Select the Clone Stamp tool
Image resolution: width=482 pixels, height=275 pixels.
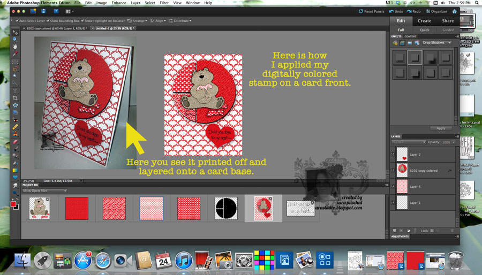(x=15, y=134)
